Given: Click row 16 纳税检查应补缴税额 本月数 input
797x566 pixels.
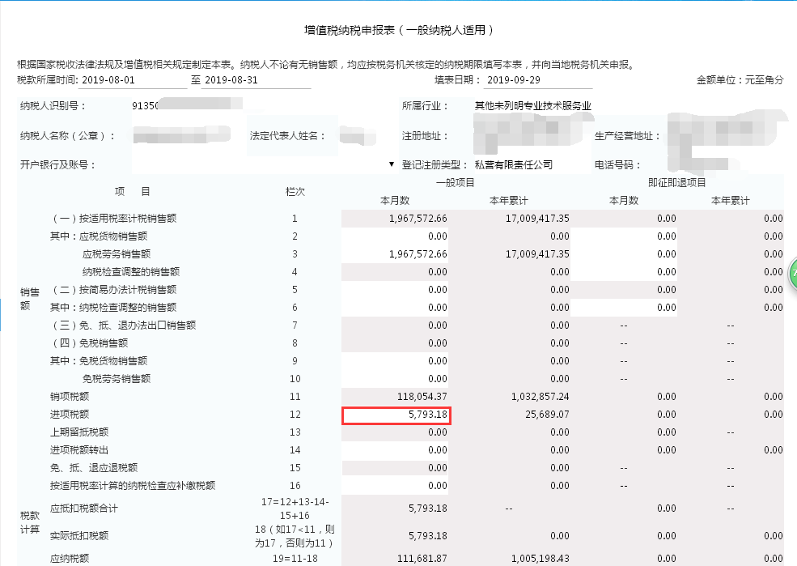Looking at the screenshot, I should click(x=395, y=485).
